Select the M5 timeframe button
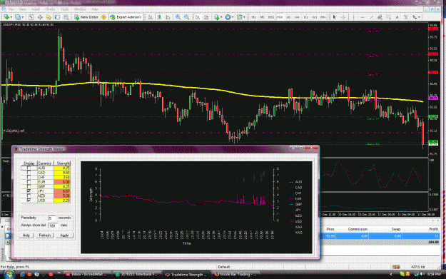The width and height of the screenshot is (446, 279). click(263, 17)
